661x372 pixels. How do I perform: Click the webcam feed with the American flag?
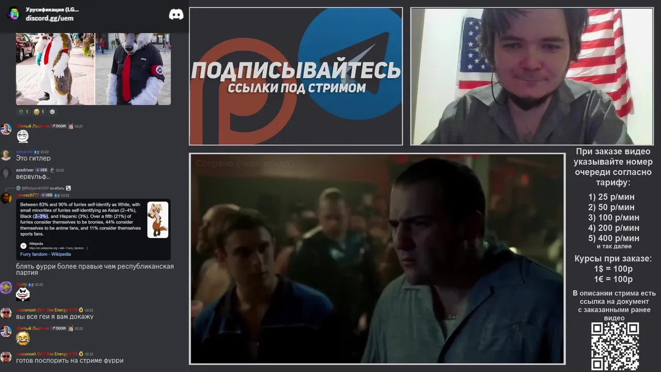(532, 76)
